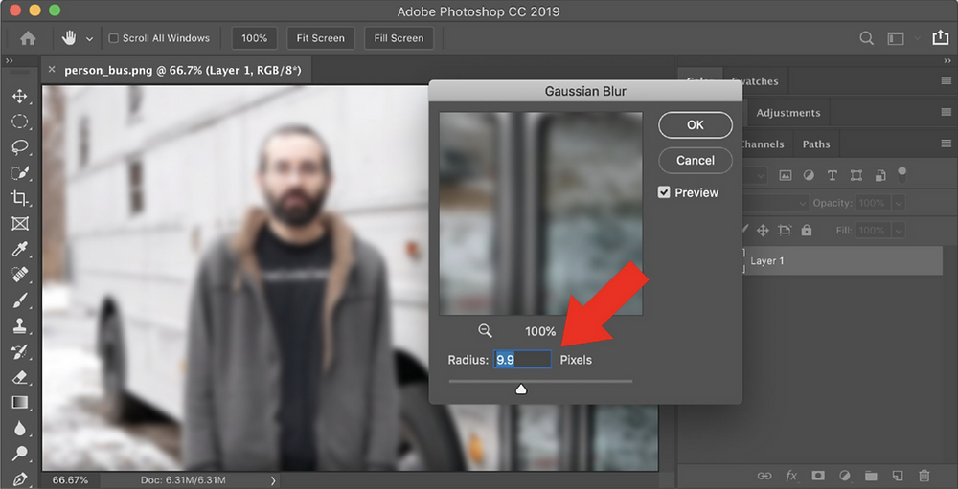The height and width of the screenshot is (489, 958).
Task: Choose the Gradient tool
Action: [19, 403]
